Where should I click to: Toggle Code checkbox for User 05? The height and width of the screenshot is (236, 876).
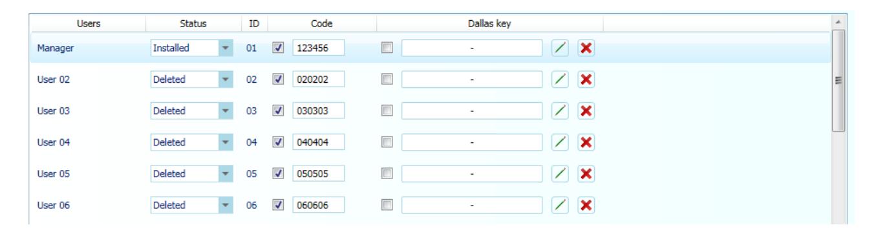tap(278, 174)
